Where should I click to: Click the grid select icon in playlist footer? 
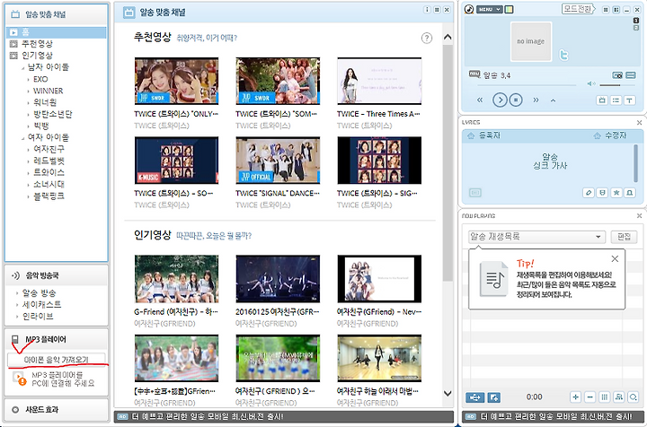click(605, 396)
